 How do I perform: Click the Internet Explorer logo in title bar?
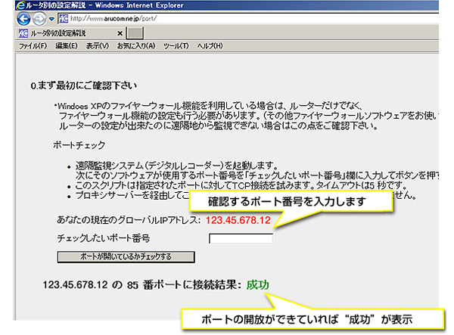pos(9,6)
